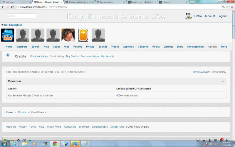The width and height of the screenshot is (235, 147).
Task: Click the Get Spotlighted cart icon
Action: [x=2, y=25]
